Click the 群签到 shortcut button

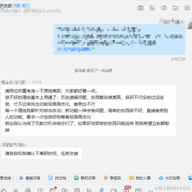112,178
